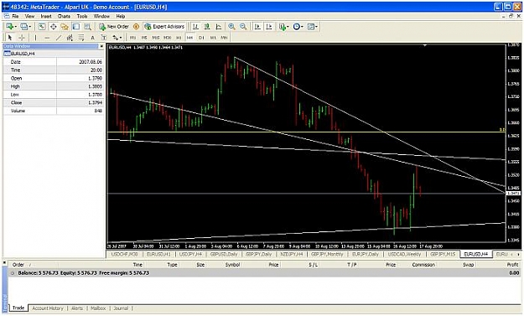Expand the Indicators dropdown arrow
Screen dimensions: 524x316
[x=288, y=26]
